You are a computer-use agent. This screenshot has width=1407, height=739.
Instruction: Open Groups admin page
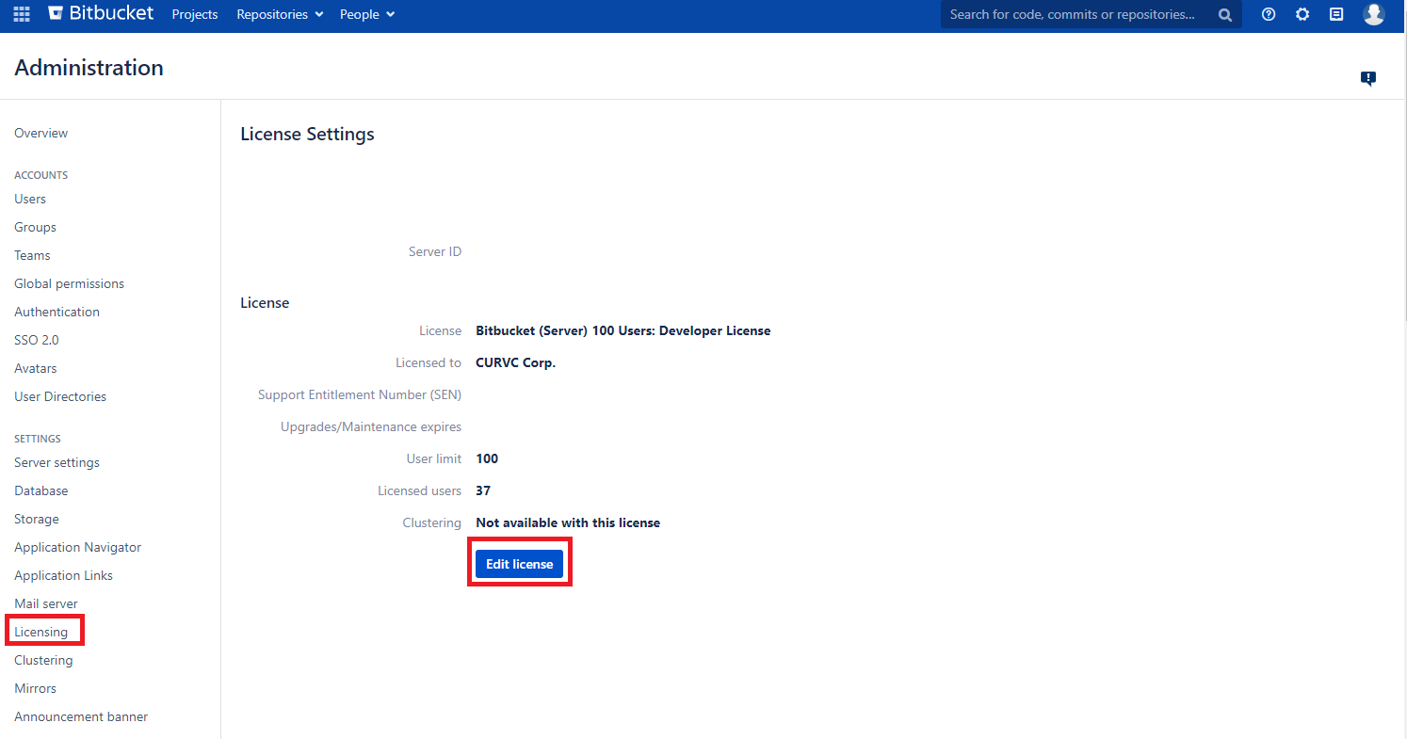pyautogui.click(x=36, y=227)
